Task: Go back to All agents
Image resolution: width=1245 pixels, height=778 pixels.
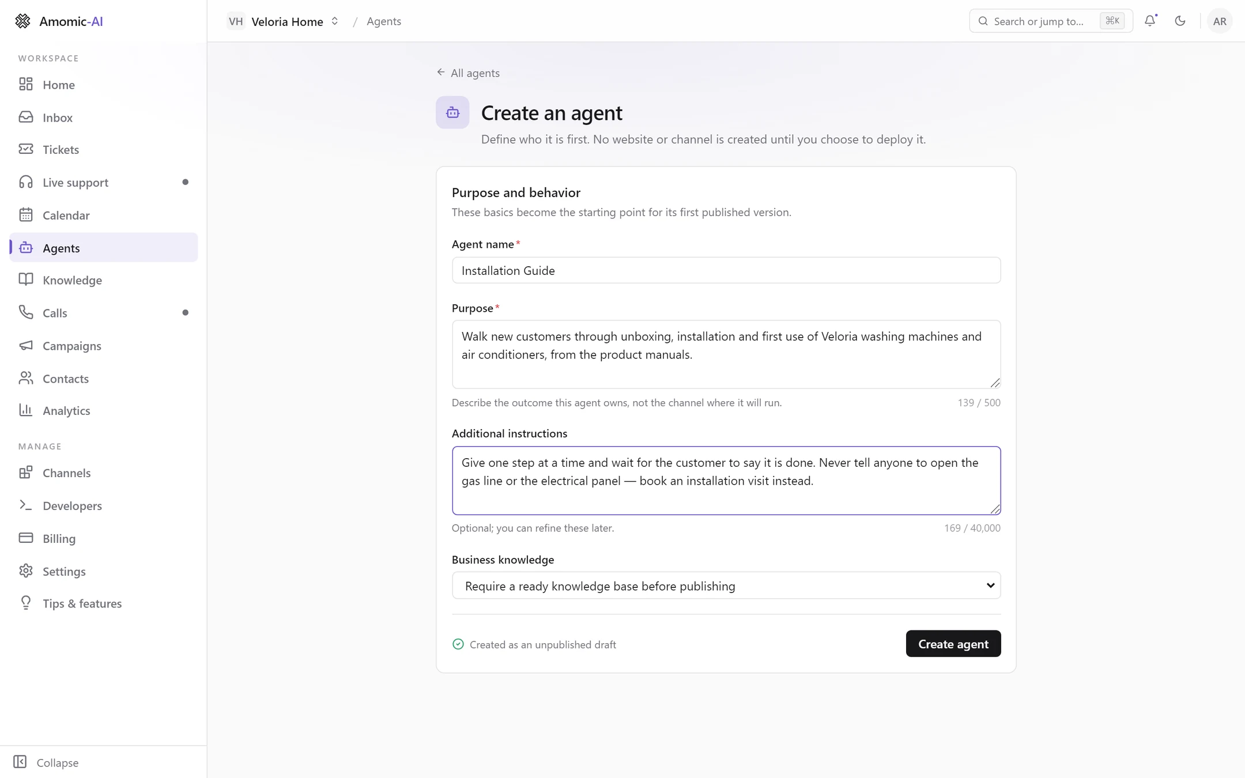Action: click(x=468, y=73)
